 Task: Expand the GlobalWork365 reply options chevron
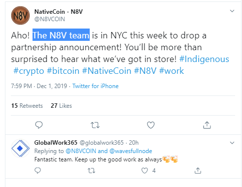point(232,143)
